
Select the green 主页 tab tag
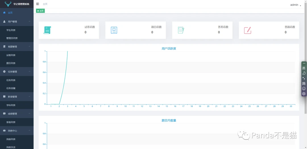point(40,11)
